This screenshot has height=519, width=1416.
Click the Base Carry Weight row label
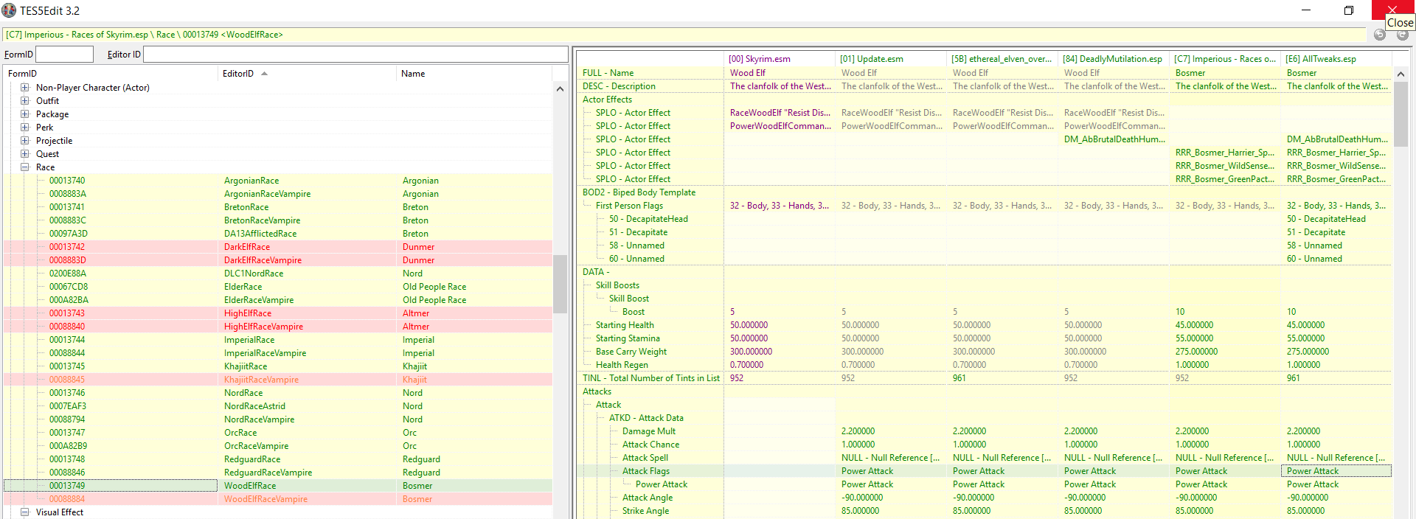click(631, 352)
